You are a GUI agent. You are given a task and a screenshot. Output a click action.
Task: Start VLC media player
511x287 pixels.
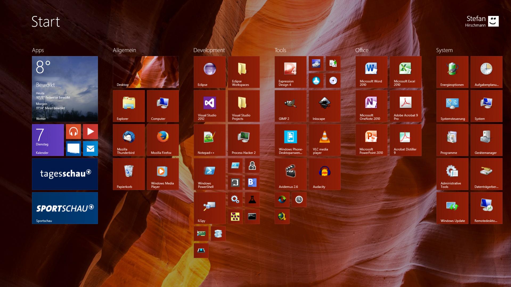(x=325, y=140)
